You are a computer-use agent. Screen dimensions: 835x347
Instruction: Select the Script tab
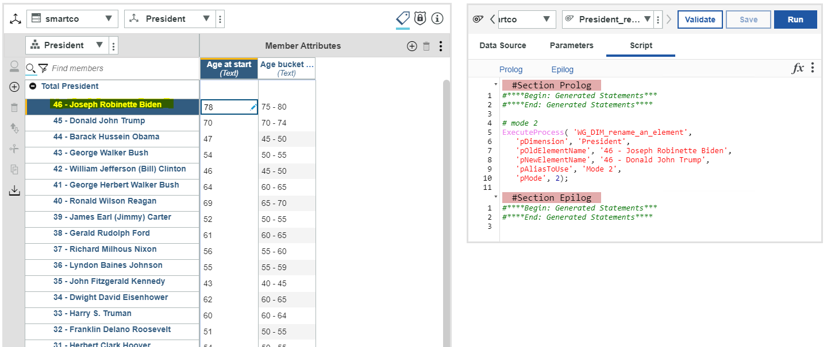coord(641,46)
